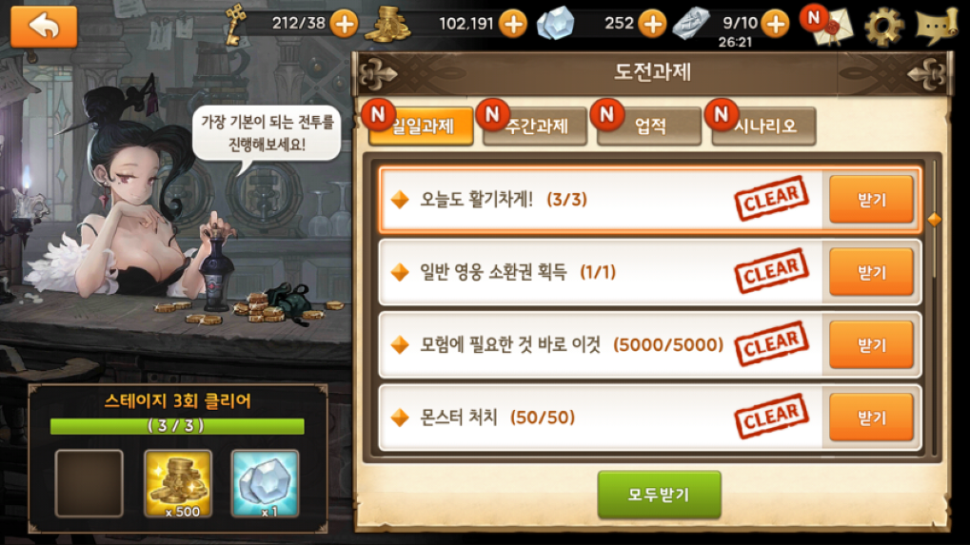Tap the green 모두받기 button
This screenshot has height=545, width=970.
point(659,495)
